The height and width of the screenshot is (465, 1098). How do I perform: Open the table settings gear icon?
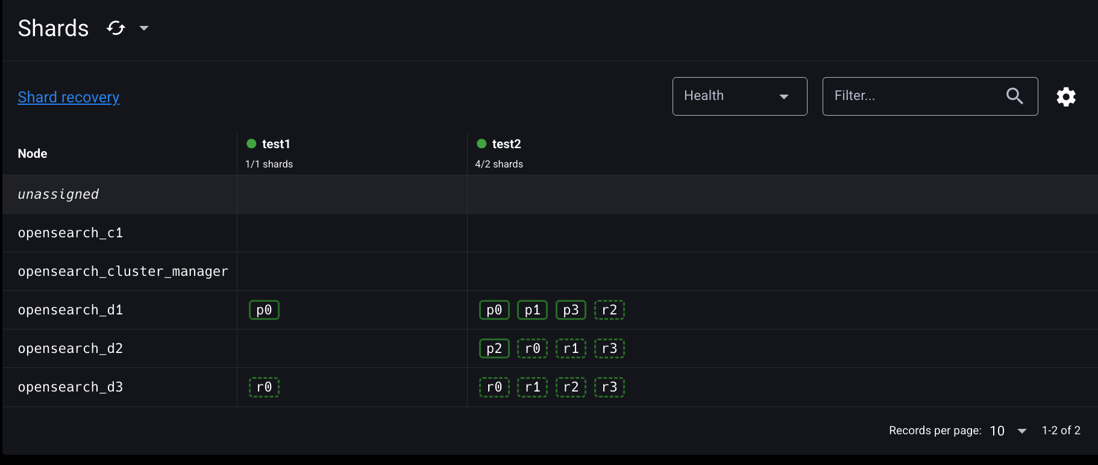point(1066,97)
